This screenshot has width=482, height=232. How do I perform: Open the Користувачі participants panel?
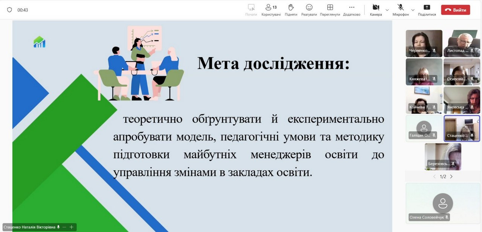click(x=271, y=10)
